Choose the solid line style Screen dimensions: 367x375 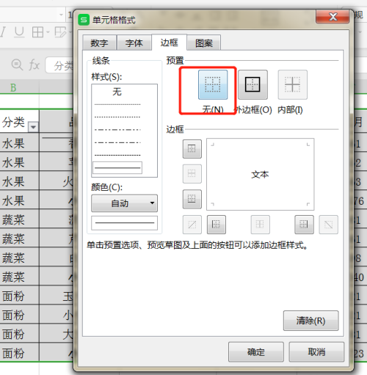point(117,168)
